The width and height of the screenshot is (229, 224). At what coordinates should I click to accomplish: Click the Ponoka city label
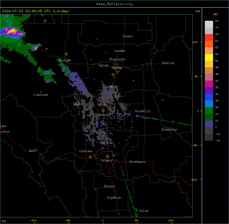point(128,36)
